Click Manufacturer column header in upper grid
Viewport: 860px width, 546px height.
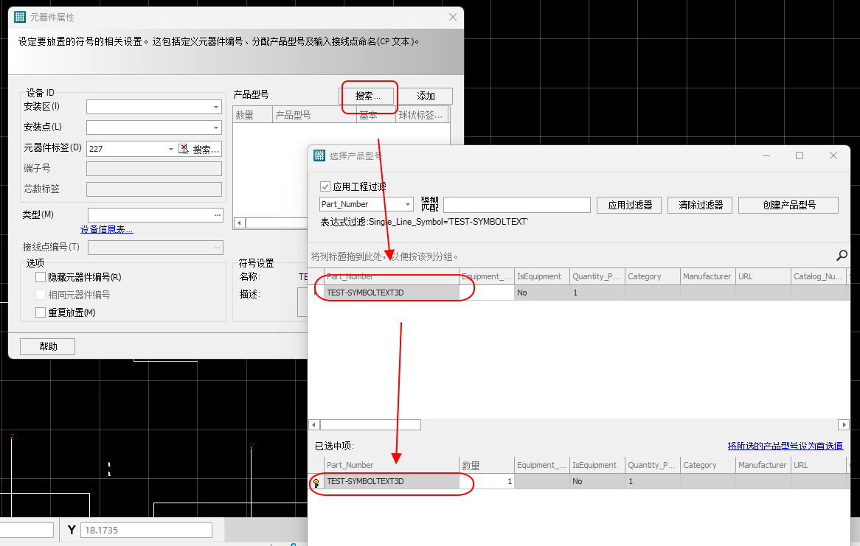707,276
